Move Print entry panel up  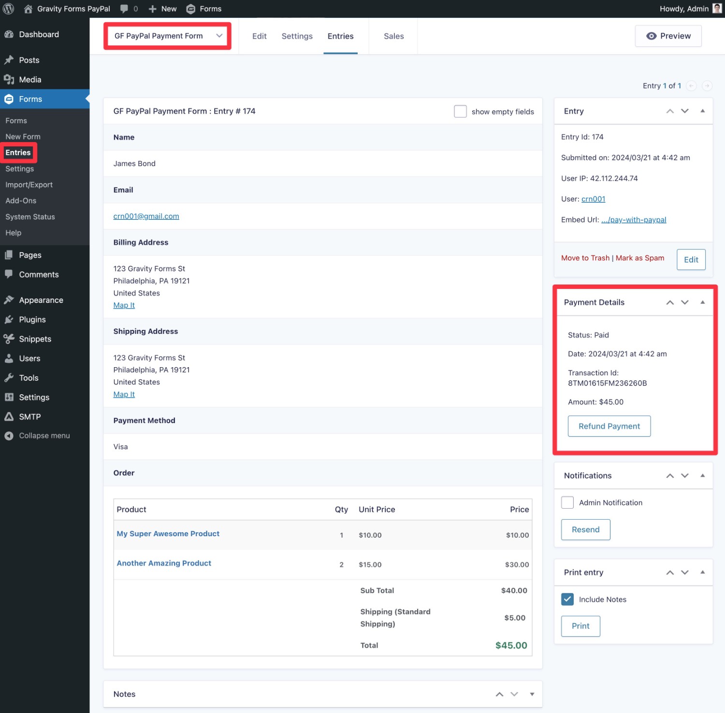pyautogui.click(x=670, y=572)
